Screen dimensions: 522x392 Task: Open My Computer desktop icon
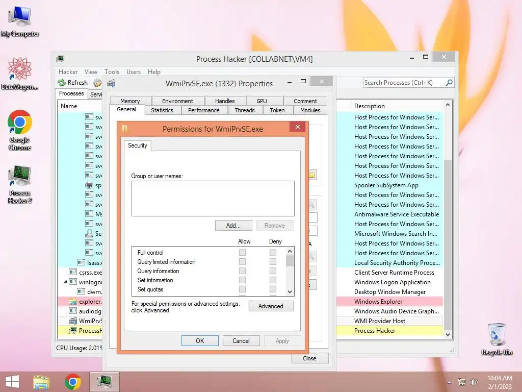click(20, 21)
